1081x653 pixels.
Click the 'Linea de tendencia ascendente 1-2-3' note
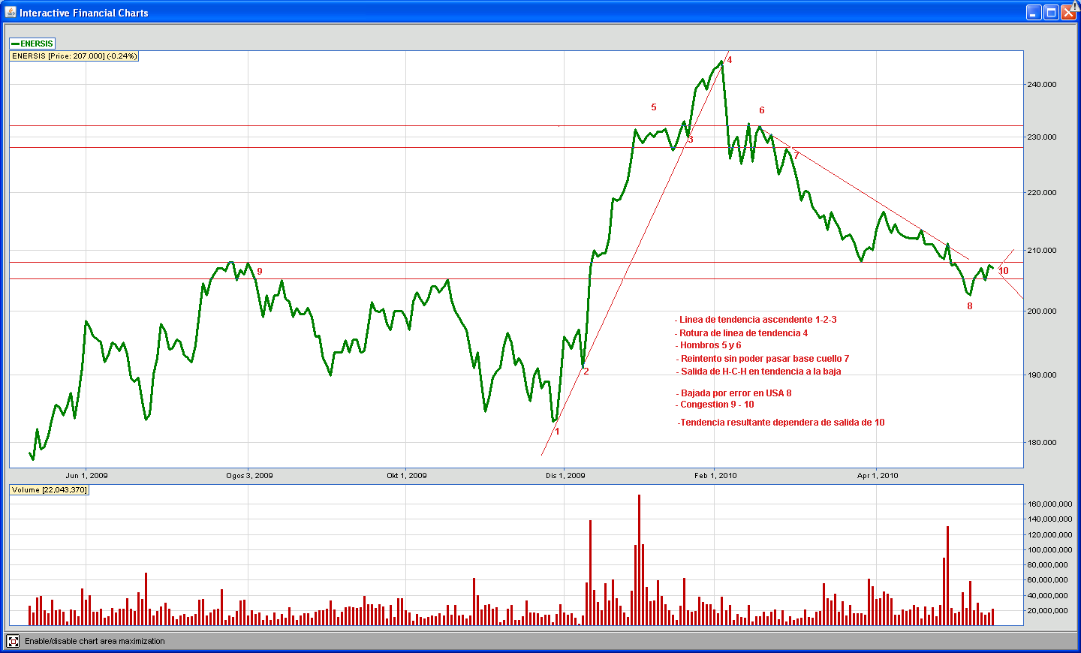tap(756, 320)
